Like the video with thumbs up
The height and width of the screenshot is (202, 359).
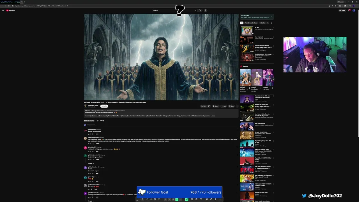(203, 106)
